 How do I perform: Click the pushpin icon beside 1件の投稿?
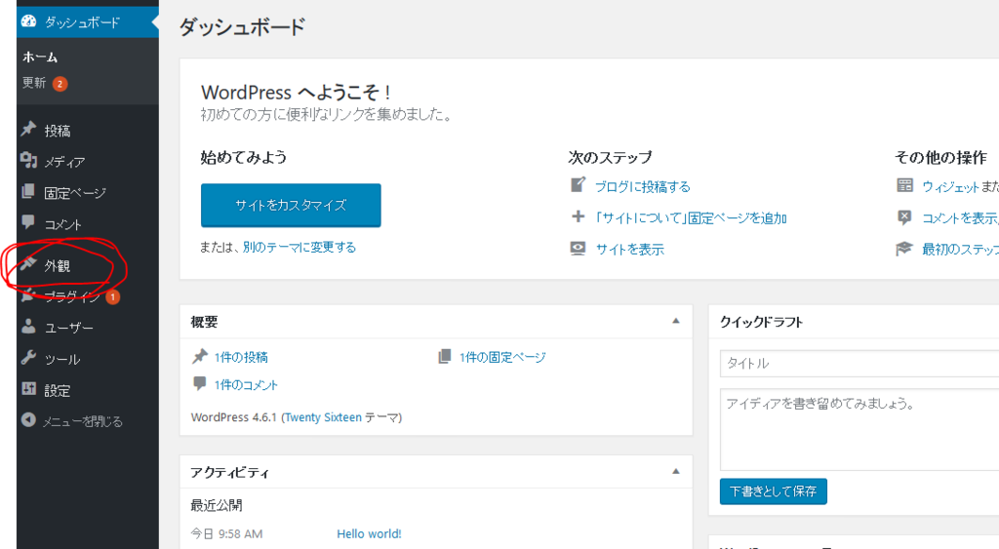point(200,356)
